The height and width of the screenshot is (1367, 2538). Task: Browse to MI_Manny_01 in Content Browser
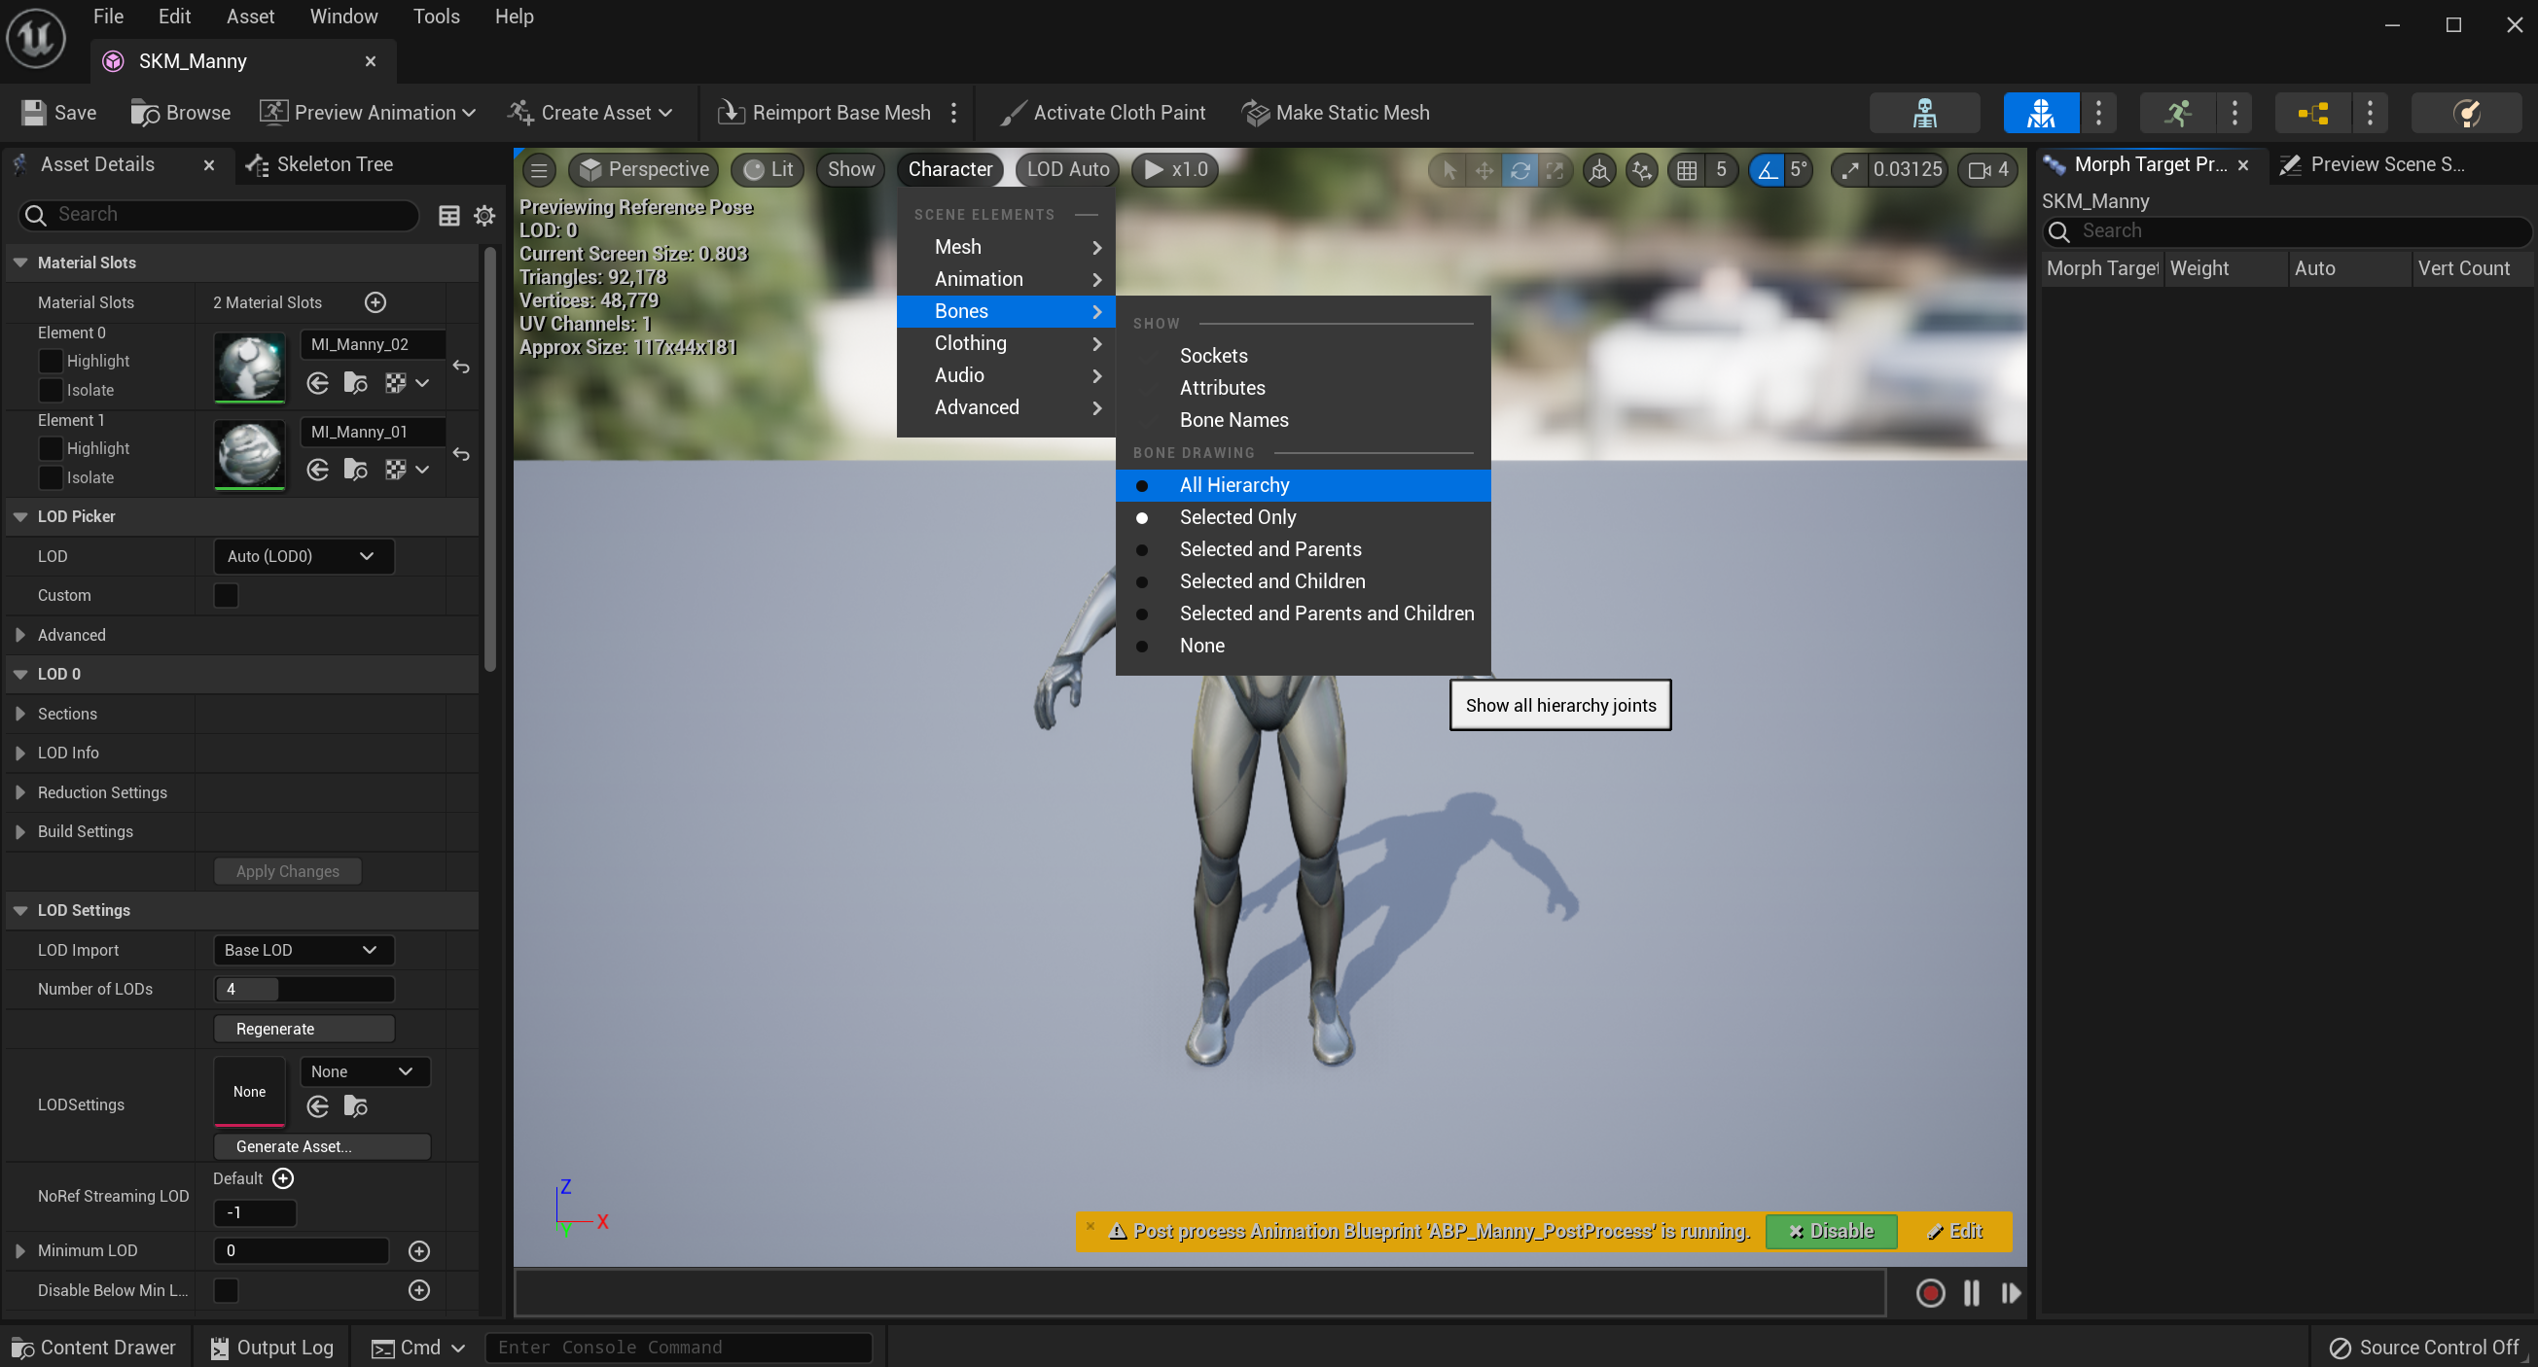pyautogui.click(x=356, y=470)
